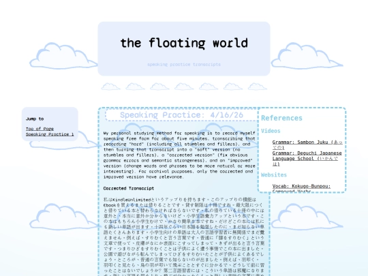Click the 'Corrected Transcript' heading
This screenshot has width=368, height=276.
pos(129,188)
